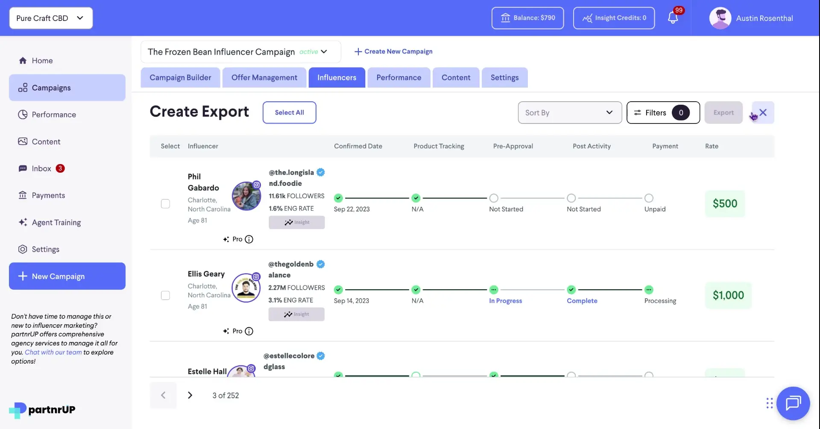The image size is (820, 429).
Task: Click Select All to choose all influencers
Action: [x=289, y=112]
